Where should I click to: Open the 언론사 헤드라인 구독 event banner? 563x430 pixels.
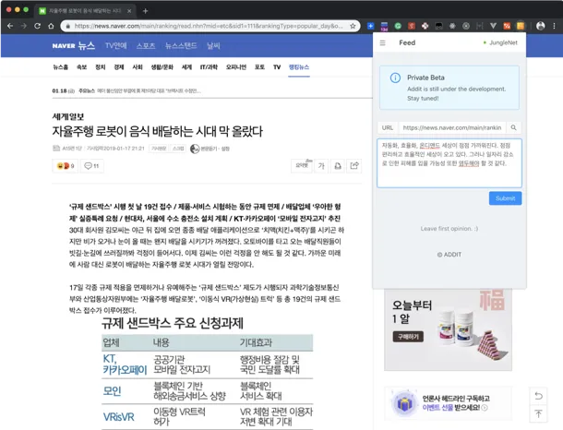pos(449,403)
